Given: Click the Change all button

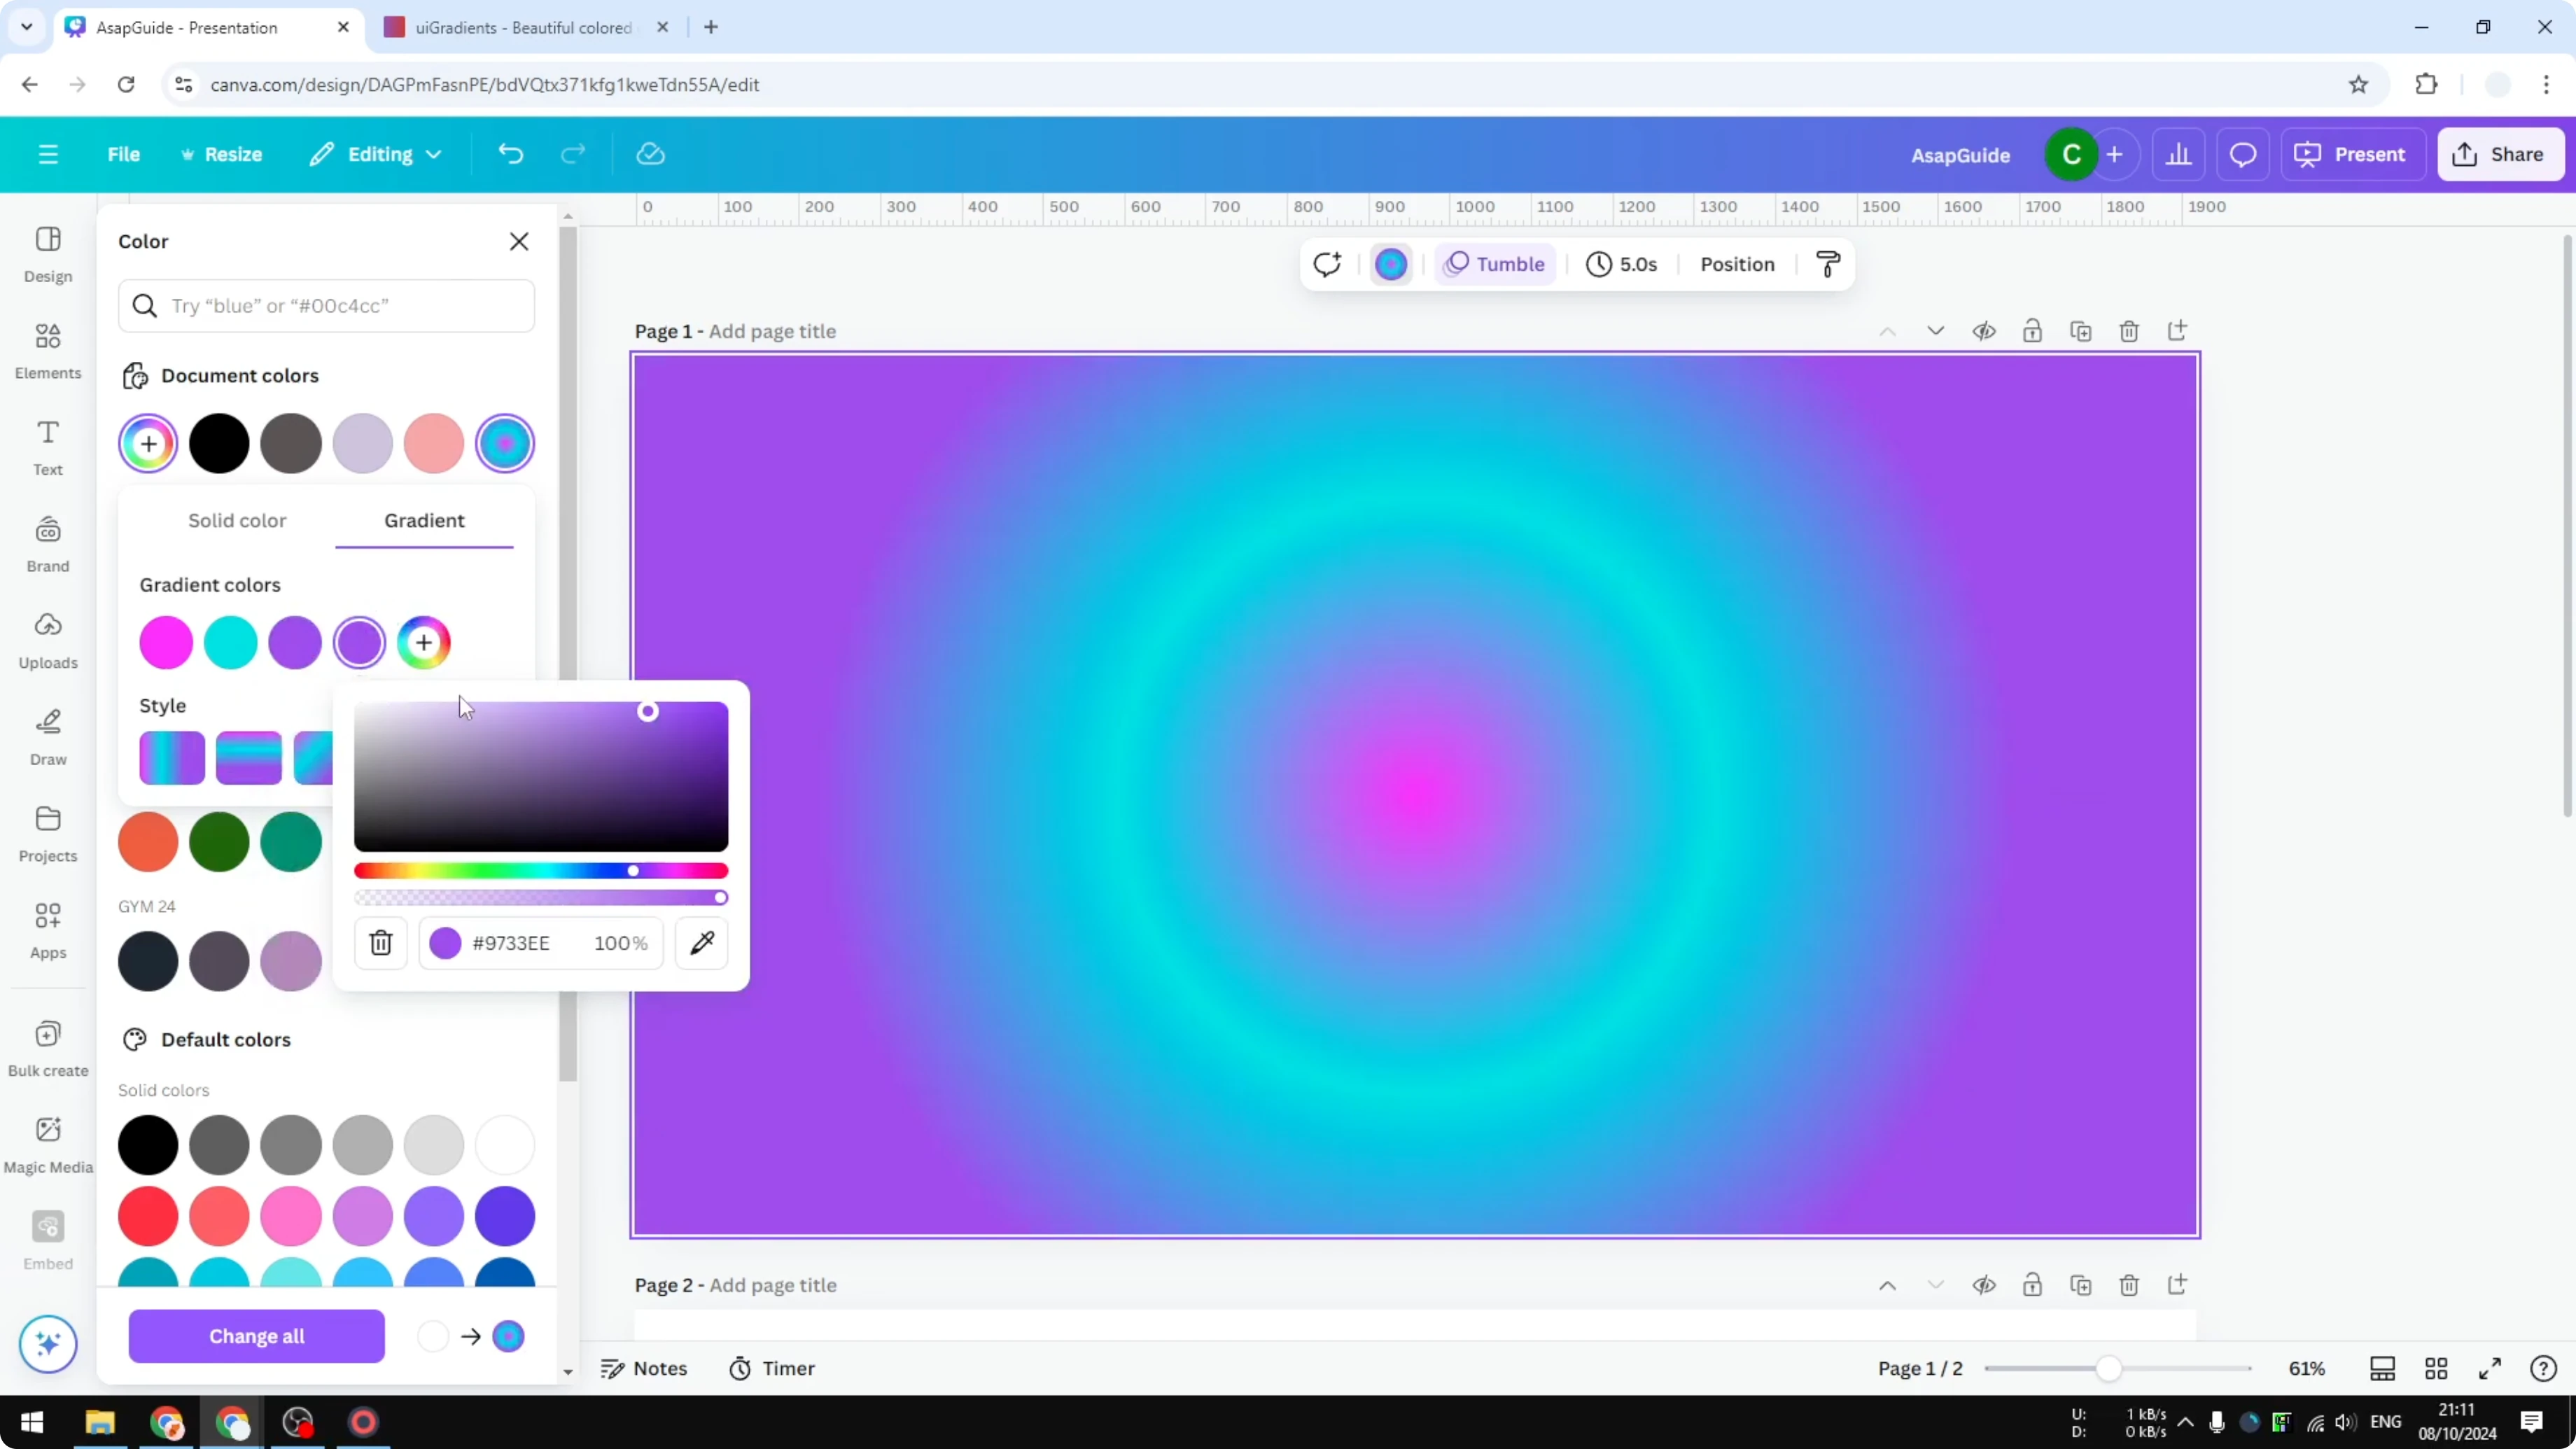Looking at the screenshot, I should (257, 1336).
